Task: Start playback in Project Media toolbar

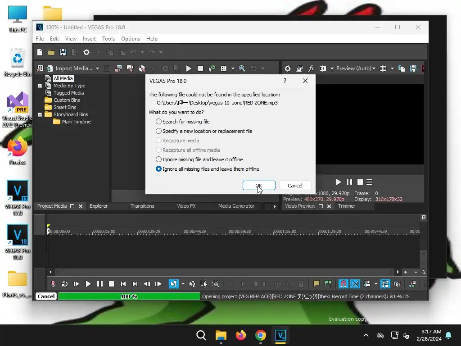Action: (189, 68)
